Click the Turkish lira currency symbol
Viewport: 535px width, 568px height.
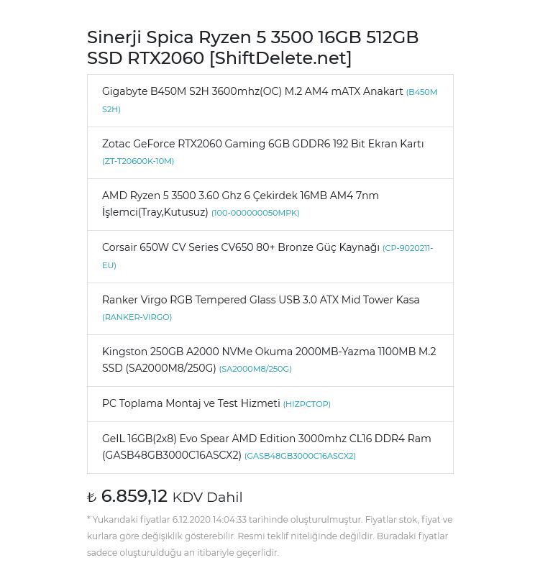(x=91, y=498)
